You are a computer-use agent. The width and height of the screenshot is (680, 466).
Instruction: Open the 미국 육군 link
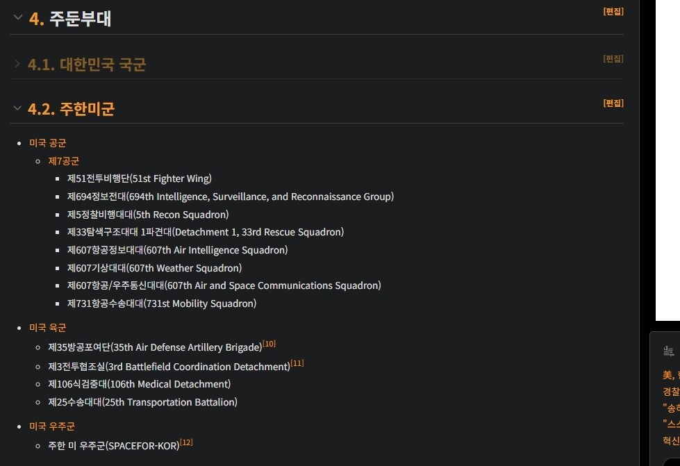coord(48,328)
